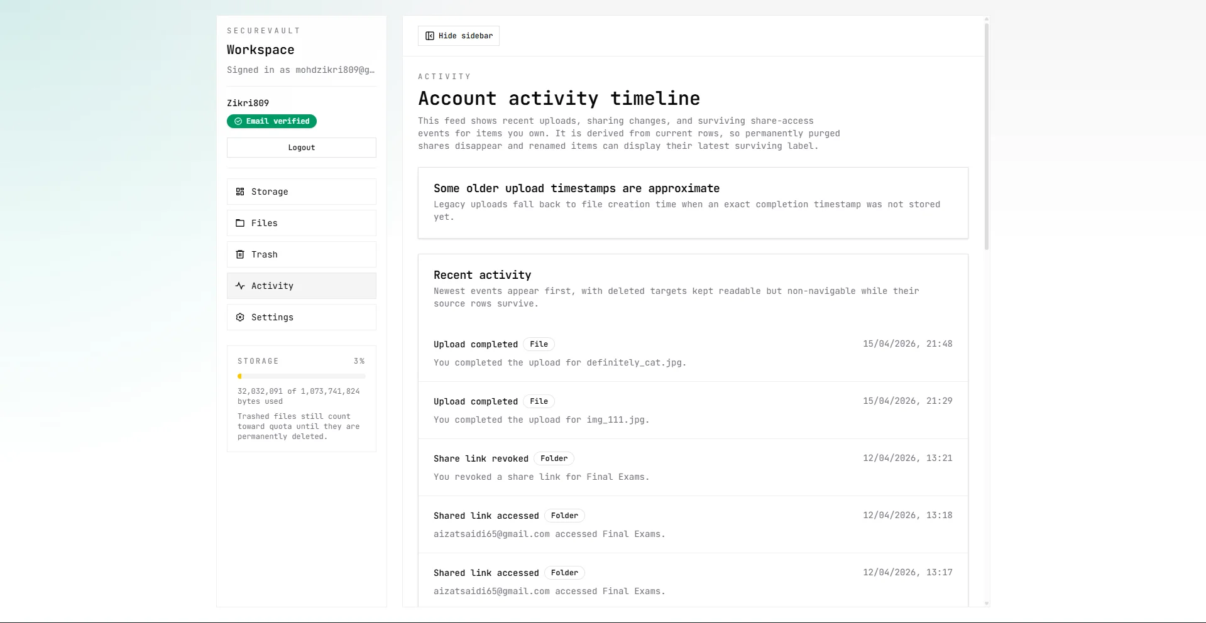1206x623 pixels.
Task: Click the "32,032,091 of 1,073,741,824 bytes used" text
Action: [x=299, y=396]
